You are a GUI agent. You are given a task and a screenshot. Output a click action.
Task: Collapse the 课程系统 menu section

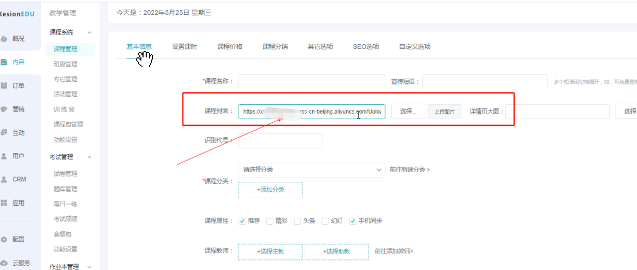89,33
